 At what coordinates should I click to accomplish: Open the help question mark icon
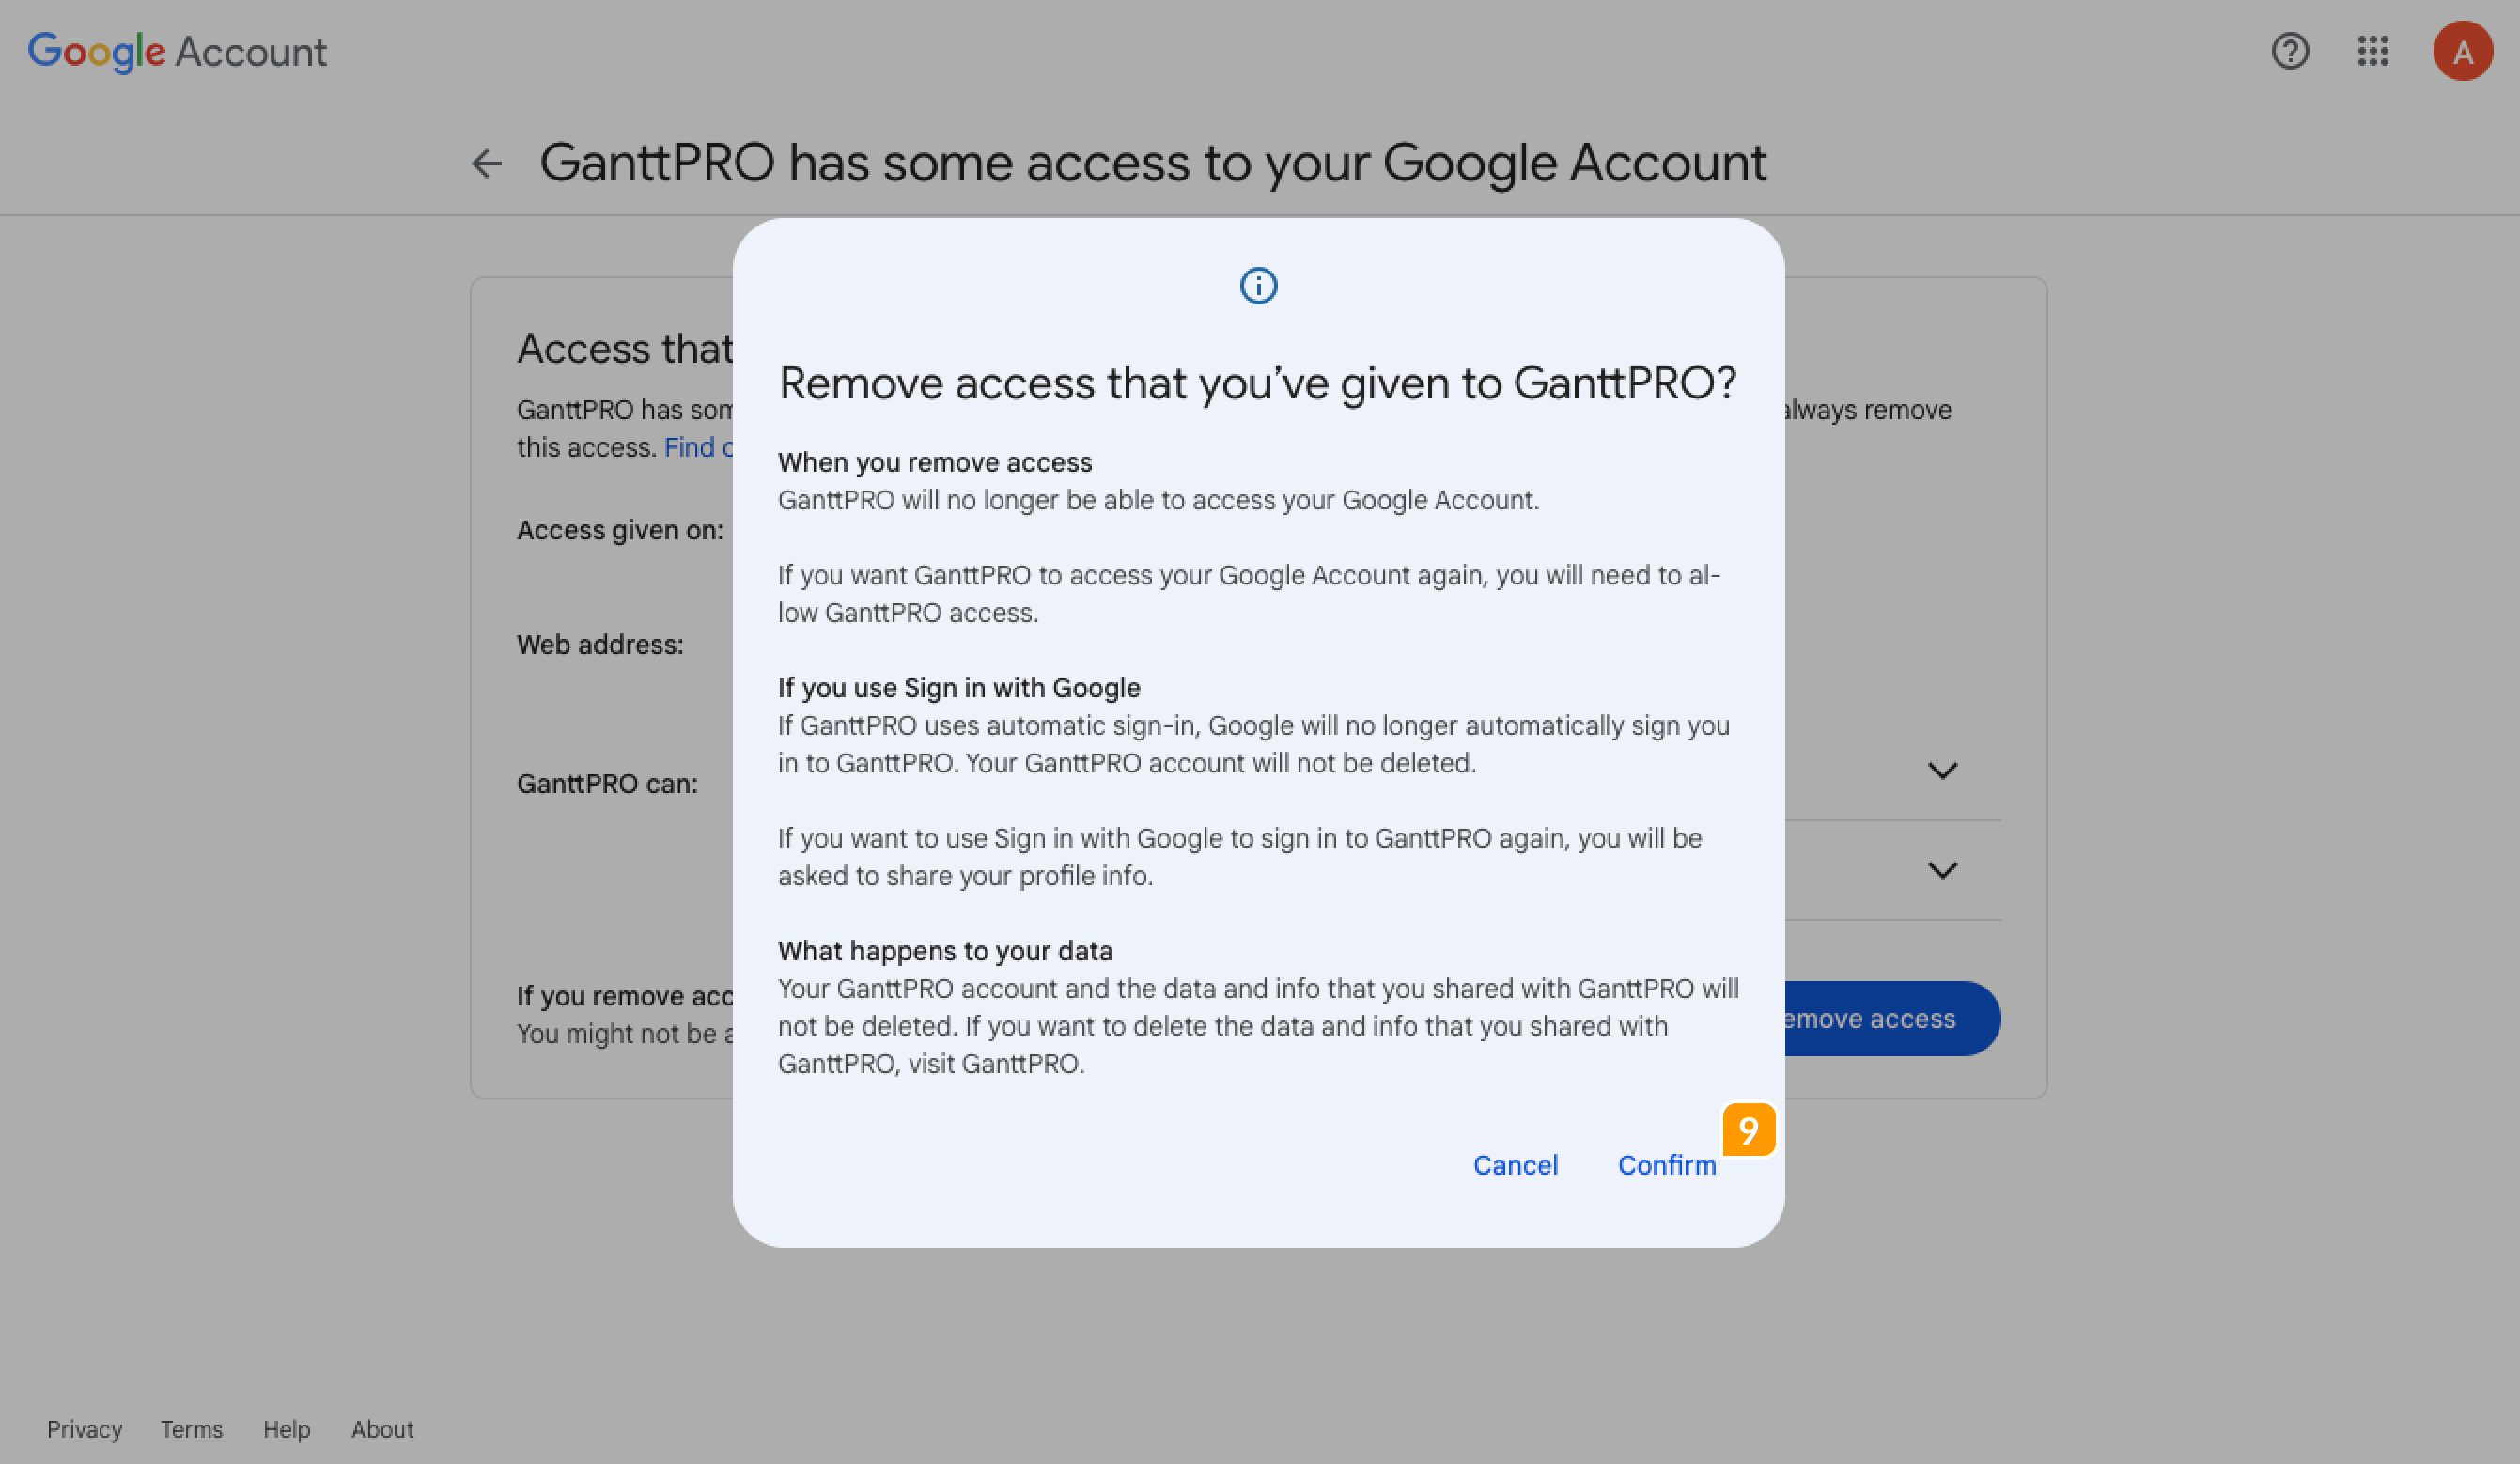point(2290,51)
